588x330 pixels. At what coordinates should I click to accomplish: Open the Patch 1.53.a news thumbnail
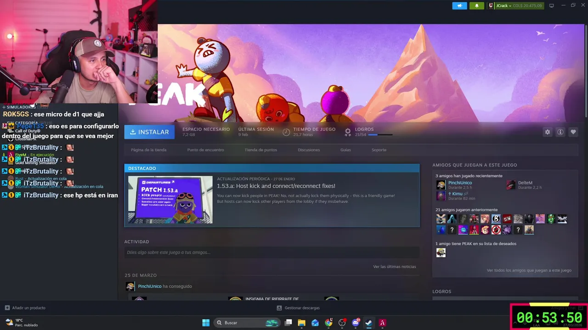170,200
